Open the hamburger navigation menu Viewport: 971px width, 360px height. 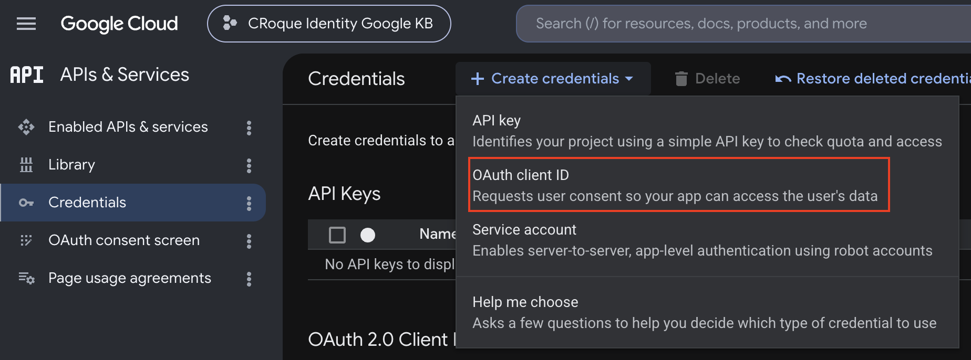(x=26, y=24)
